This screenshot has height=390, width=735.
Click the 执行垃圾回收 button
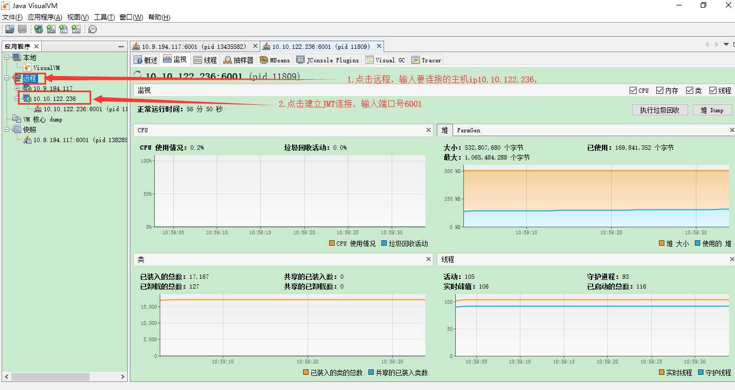[659, 110]
